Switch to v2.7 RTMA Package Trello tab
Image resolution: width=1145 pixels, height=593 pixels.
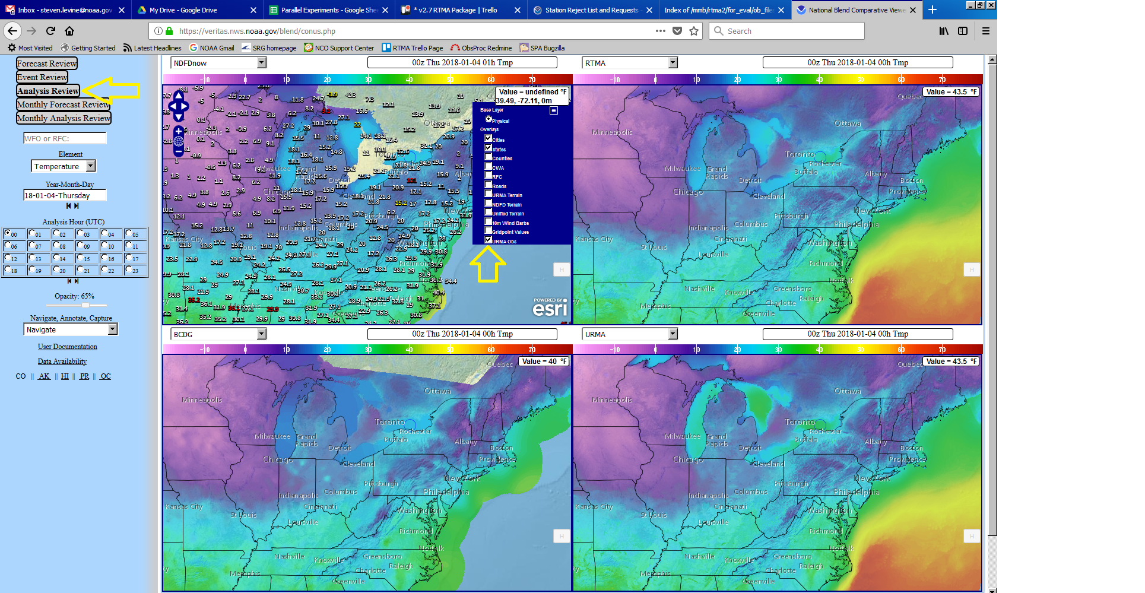[x=461, y=10]
